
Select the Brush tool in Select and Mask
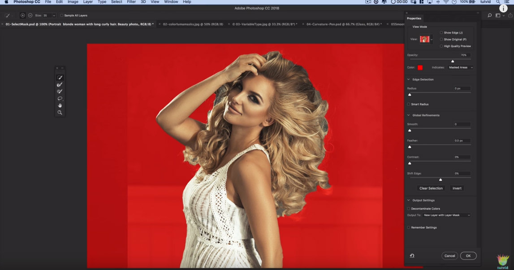tap(60, 91)
